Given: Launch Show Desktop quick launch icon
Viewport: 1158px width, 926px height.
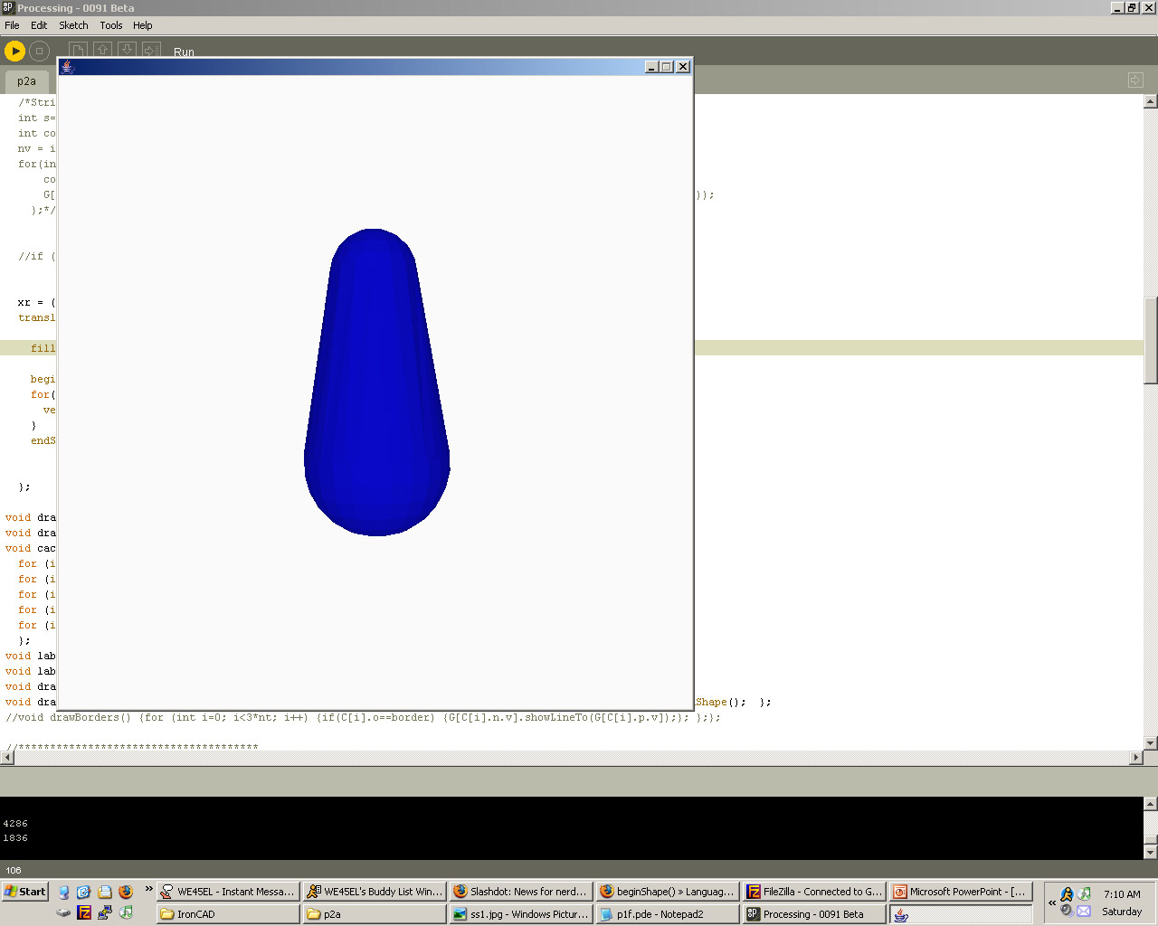Looking at the screenshot, I should pos(63,892).
